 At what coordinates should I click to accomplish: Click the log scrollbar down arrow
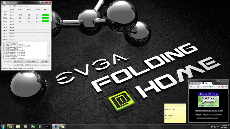pos(48,58)
